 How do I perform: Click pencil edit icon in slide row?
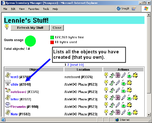click(x=118, y=83)
